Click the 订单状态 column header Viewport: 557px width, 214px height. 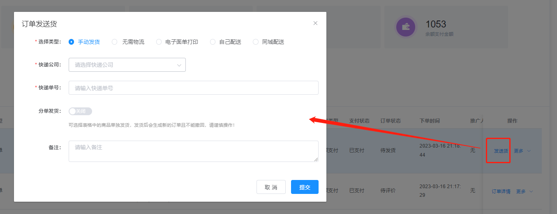pos(391,121)
